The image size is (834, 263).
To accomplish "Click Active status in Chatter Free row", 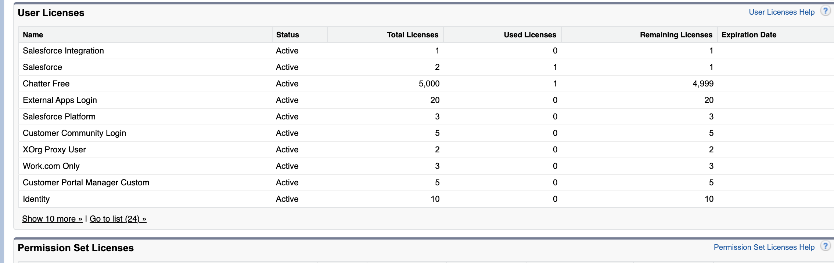I will (287, 84).
